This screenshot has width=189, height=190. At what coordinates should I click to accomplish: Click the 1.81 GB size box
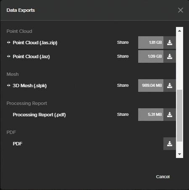151,43
